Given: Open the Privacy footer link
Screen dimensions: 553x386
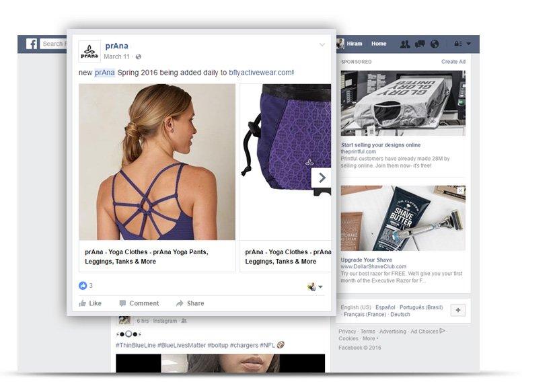Looking at the screenshot, I should pyautogui.click(x=347, y=332).
